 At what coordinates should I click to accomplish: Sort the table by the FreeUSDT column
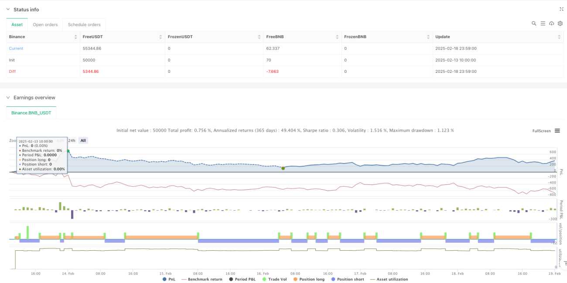point(161,37)
